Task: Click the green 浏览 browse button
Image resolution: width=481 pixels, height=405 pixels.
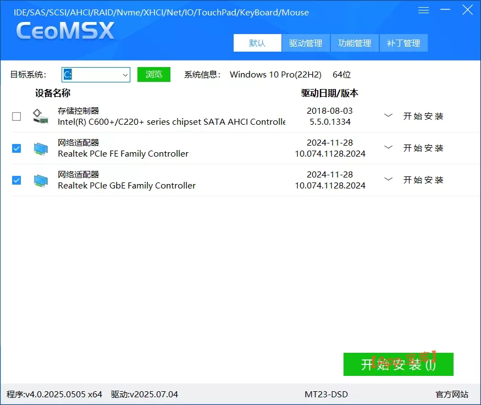Action: coord(154,75)
